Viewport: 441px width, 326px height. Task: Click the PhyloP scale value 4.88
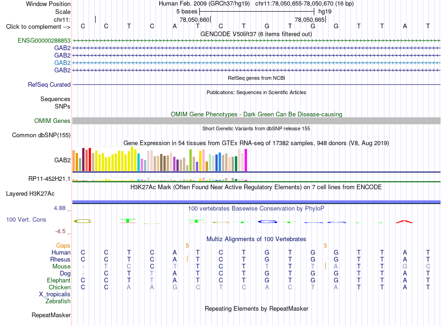pos(59,208)
